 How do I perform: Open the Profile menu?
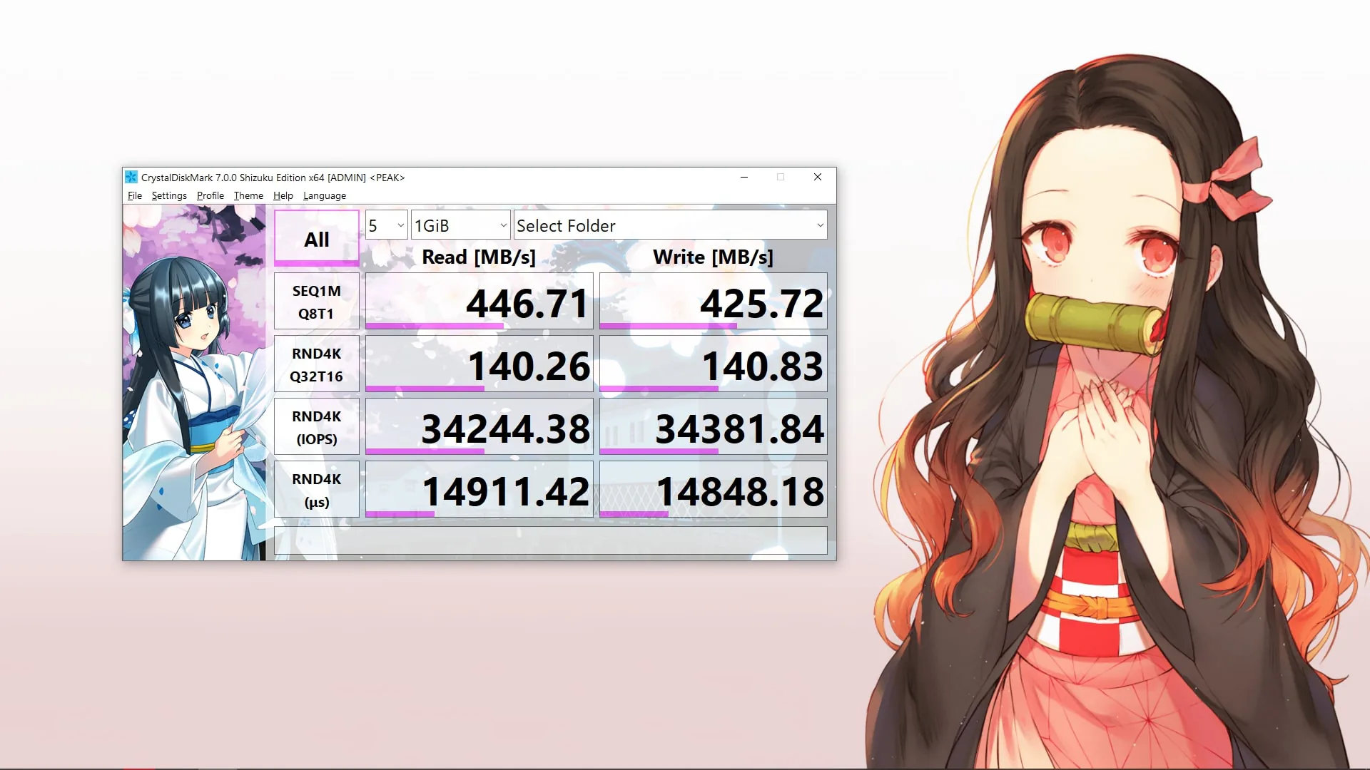(210, 196)
